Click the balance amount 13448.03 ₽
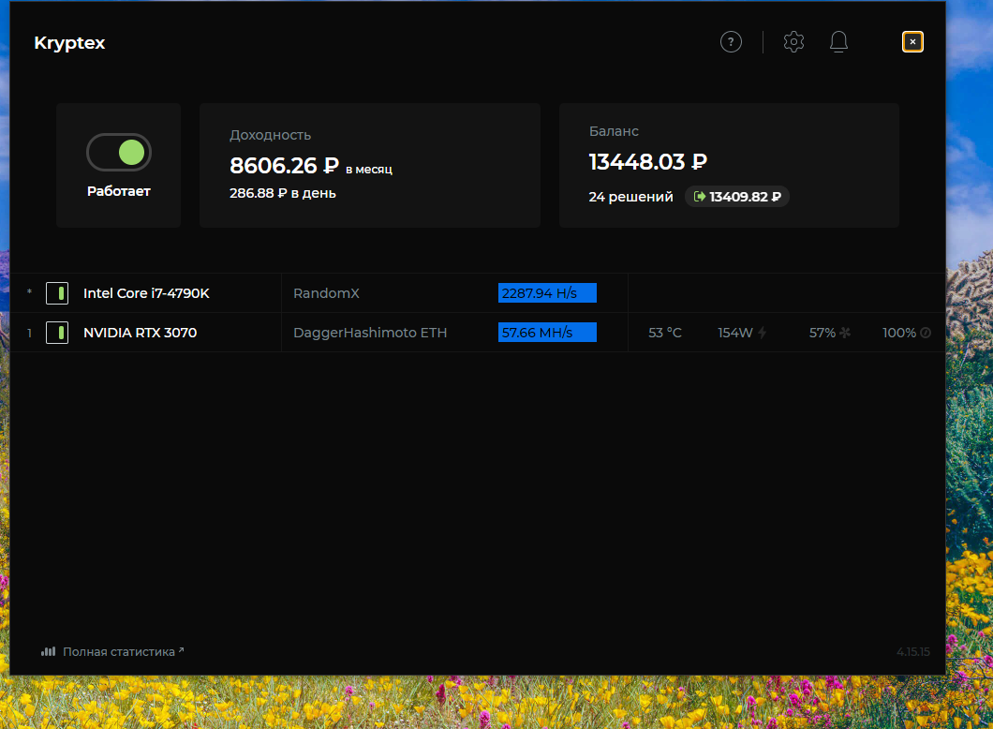Screen dimensions: 993x729 [648, 161]
